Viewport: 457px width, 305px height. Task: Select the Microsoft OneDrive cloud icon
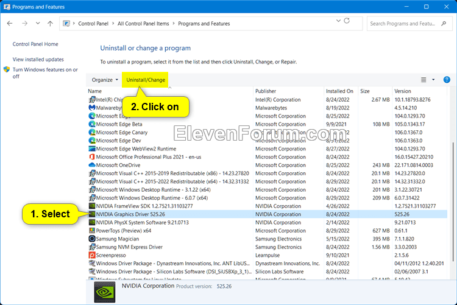(92, 165)
